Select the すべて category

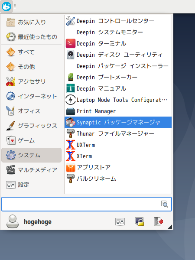point(31,52)
